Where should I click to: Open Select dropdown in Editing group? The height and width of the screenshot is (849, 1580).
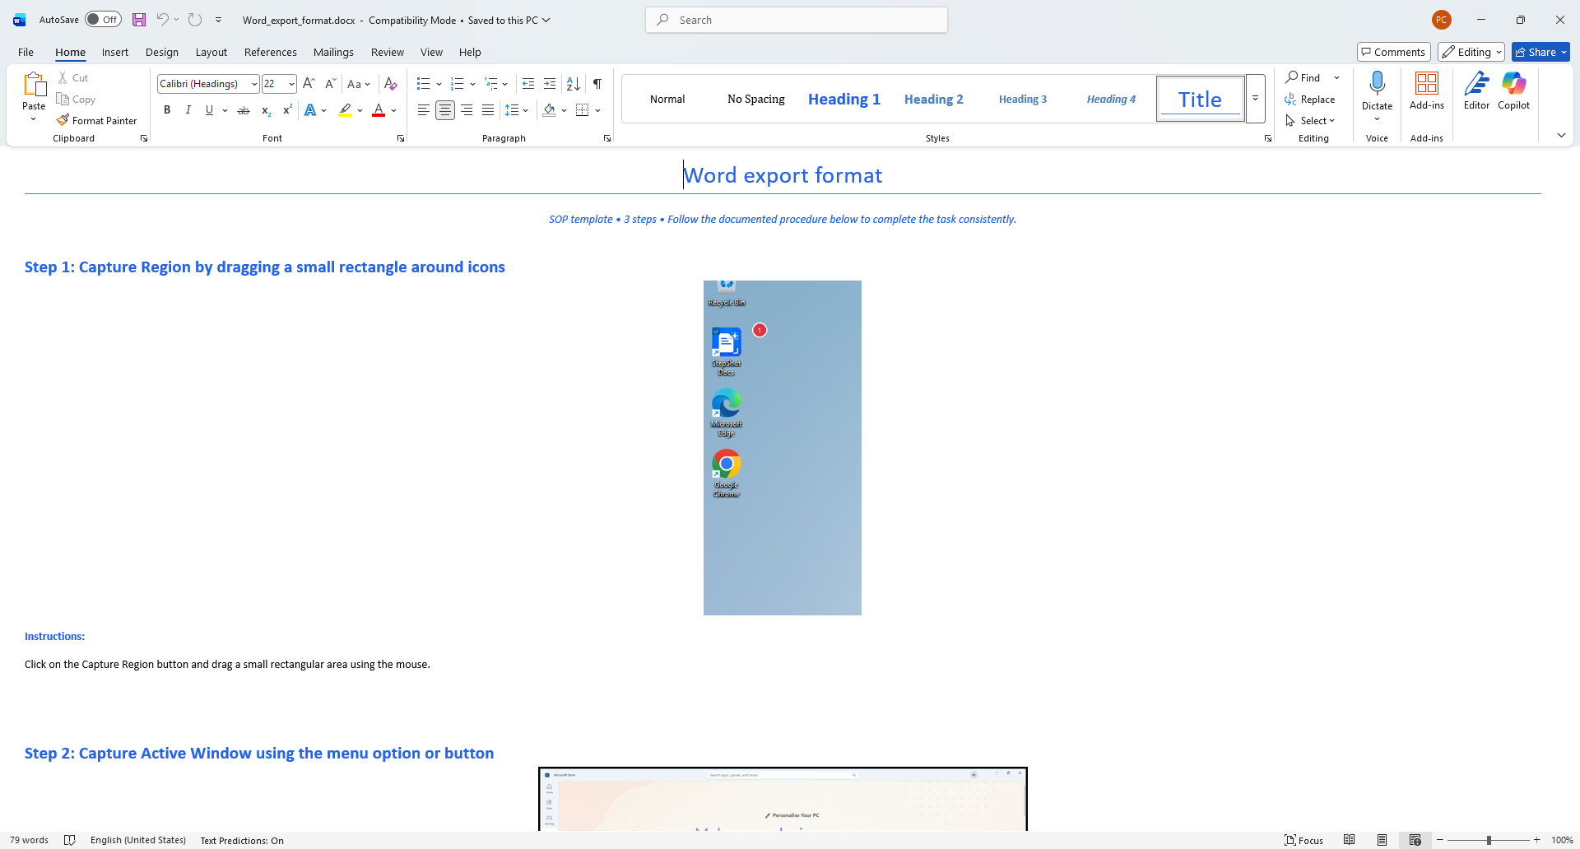click(x=1310, y=121)
